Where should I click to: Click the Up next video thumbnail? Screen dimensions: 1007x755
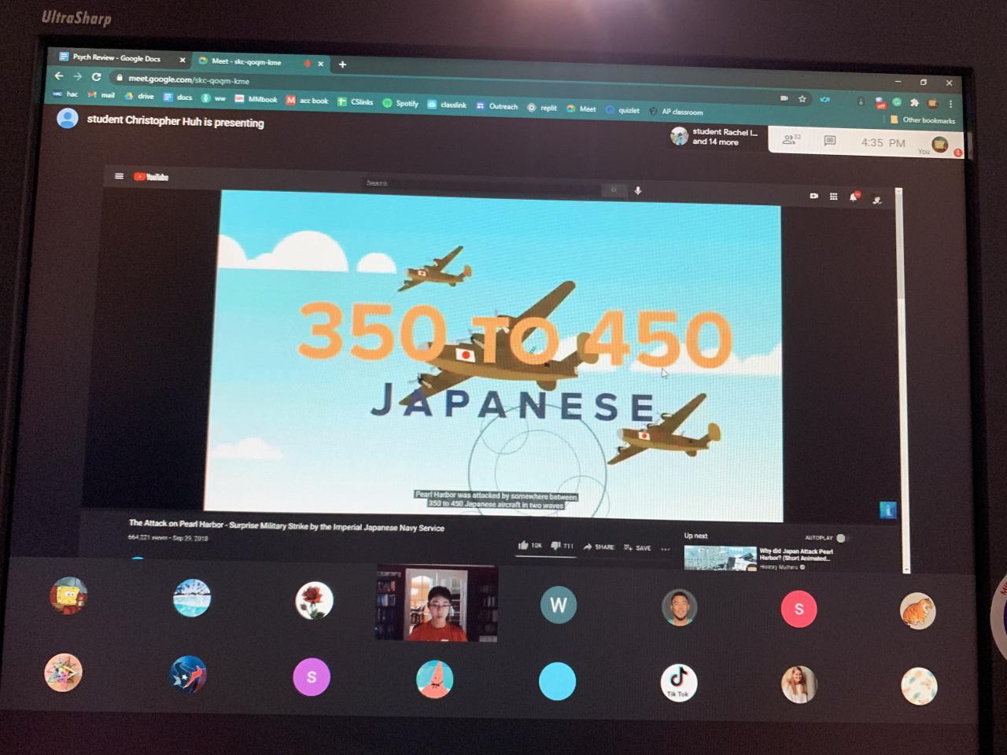720,558
